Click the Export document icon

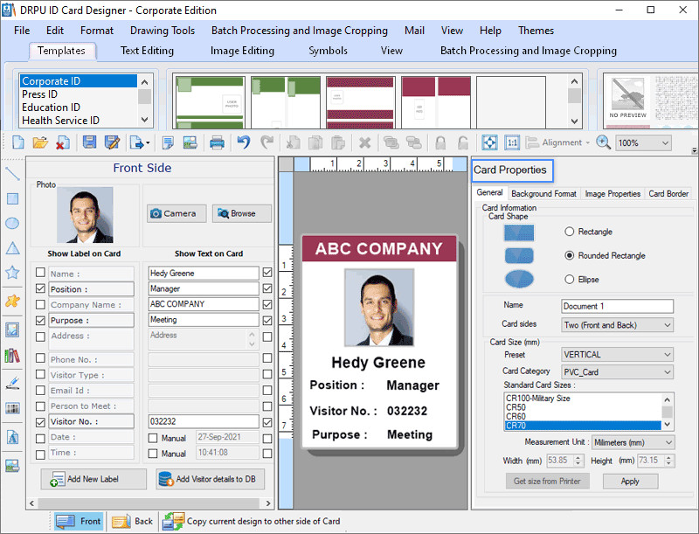136,142
